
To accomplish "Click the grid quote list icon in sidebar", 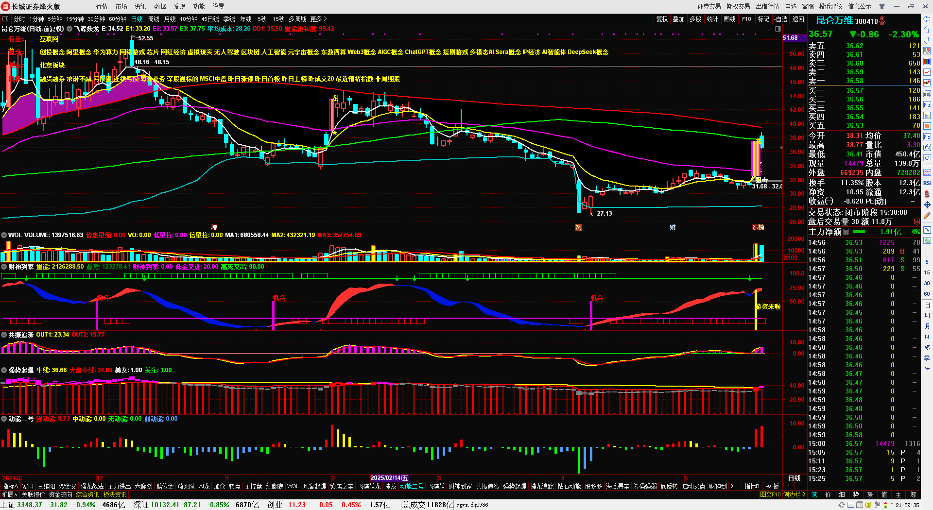I will [927, 61].
